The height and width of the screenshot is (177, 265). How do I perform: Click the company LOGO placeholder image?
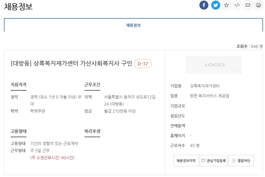214,65
